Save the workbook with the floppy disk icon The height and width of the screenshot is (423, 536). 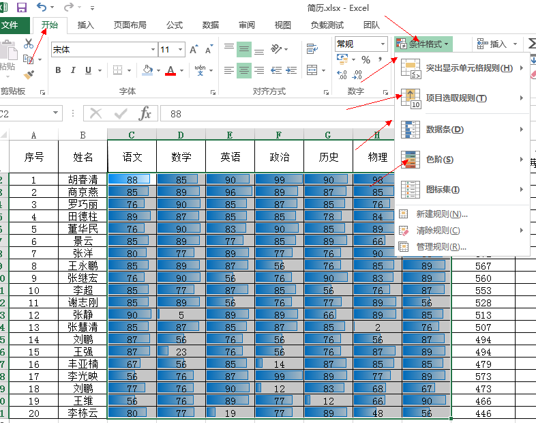(x=22, y=8)
